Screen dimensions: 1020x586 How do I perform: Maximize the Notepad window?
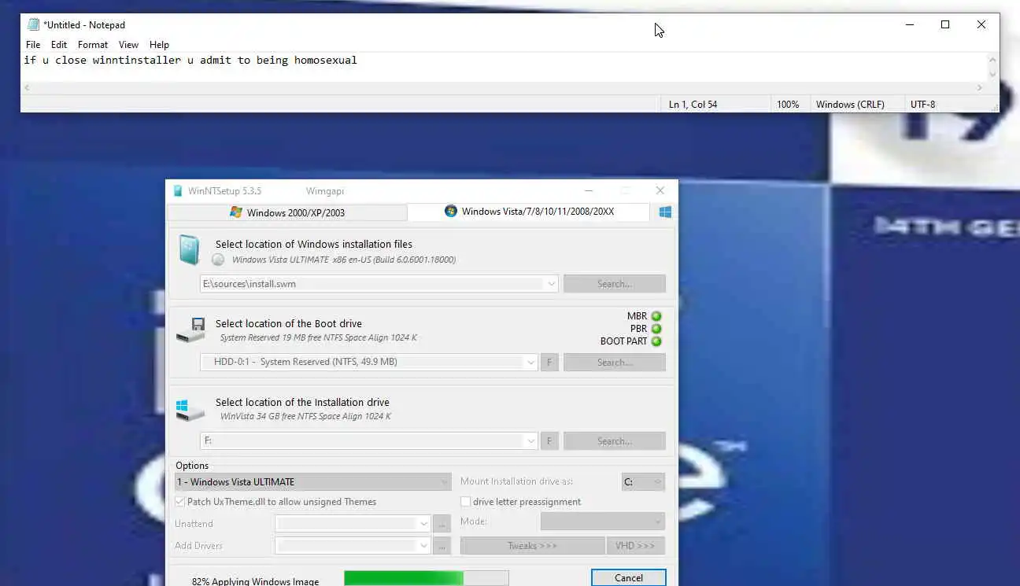click(945, 24)
